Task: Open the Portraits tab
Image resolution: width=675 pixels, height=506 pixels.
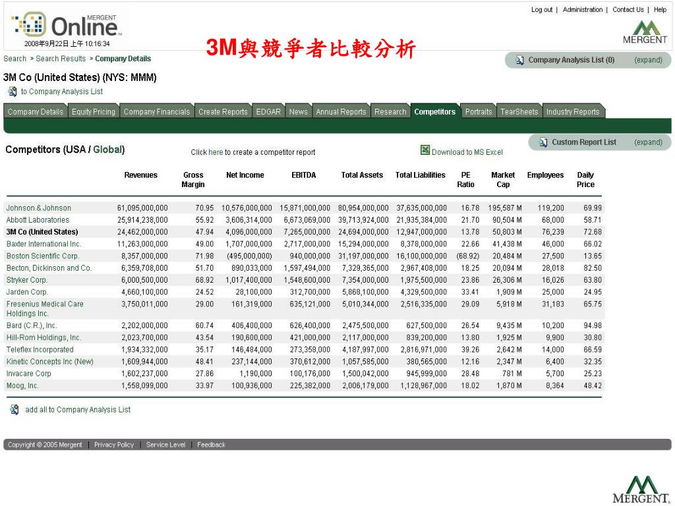Action: pos(479,111)
